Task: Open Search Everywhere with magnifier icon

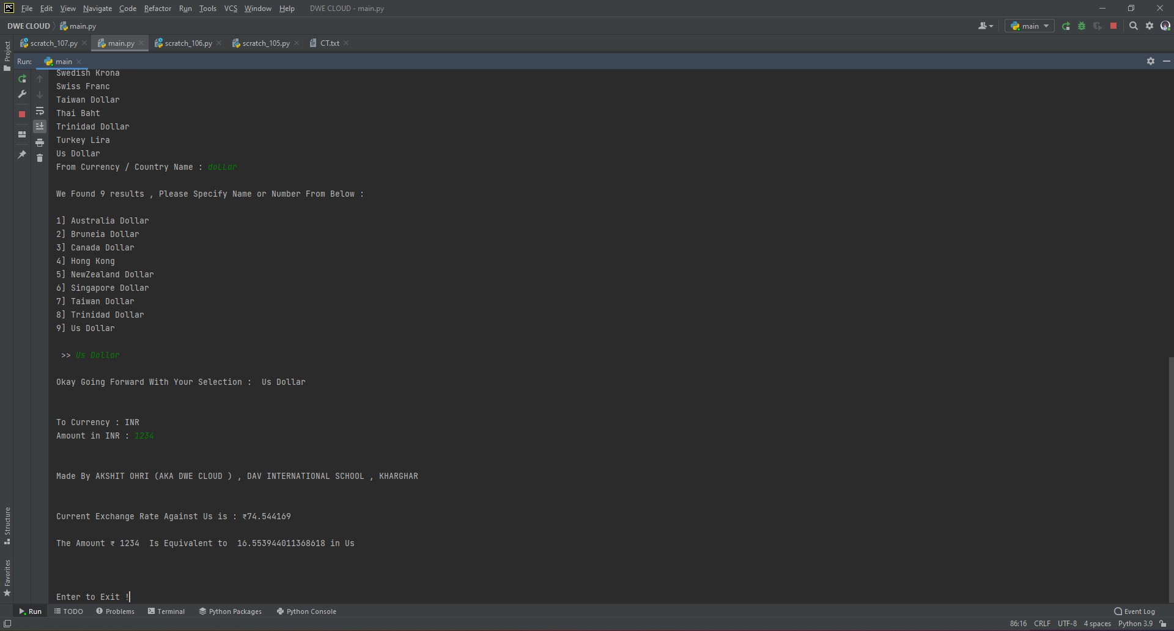Action: click(x=1134, y=26)
